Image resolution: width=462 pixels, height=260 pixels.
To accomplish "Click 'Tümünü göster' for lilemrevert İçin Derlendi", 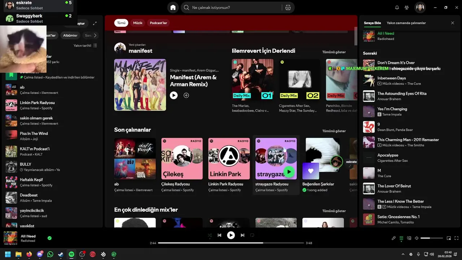I will pyautogui.click(x=334, y=52).
